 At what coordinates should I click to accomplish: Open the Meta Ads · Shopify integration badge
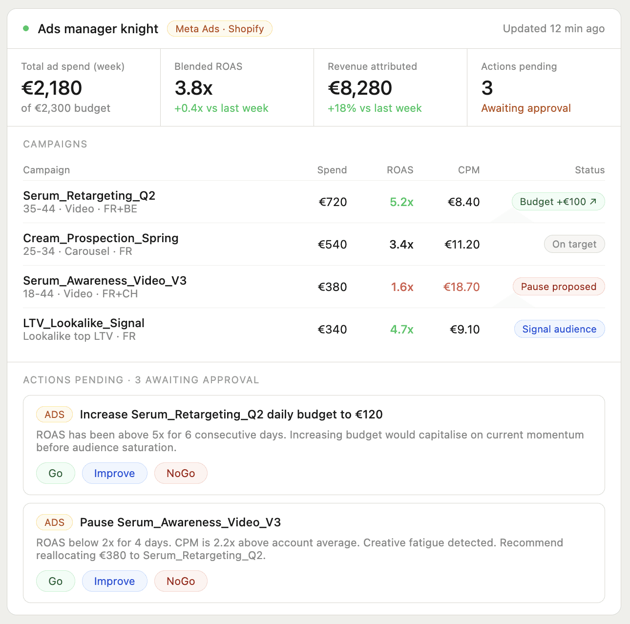pos(219,28)
